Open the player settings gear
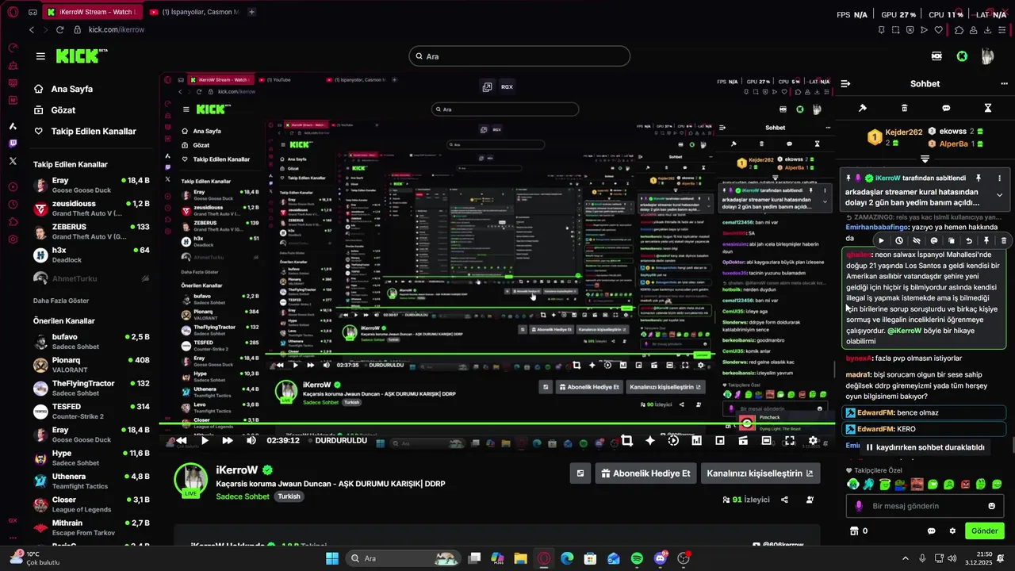 click(813, 440)
